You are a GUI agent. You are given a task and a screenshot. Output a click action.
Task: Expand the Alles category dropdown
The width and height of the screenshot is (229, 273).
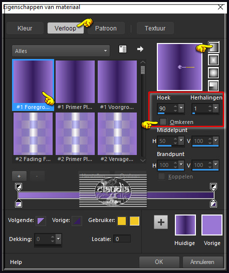[x=61, y=50]
